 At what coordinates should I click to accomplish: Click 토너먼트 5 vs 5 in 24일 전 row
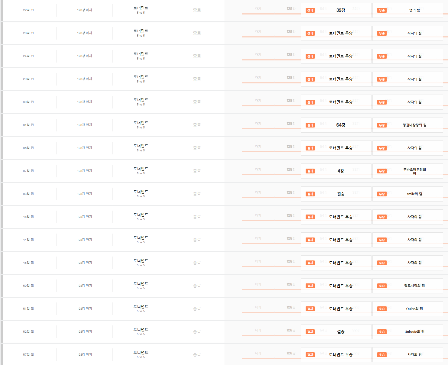[141, 56]
